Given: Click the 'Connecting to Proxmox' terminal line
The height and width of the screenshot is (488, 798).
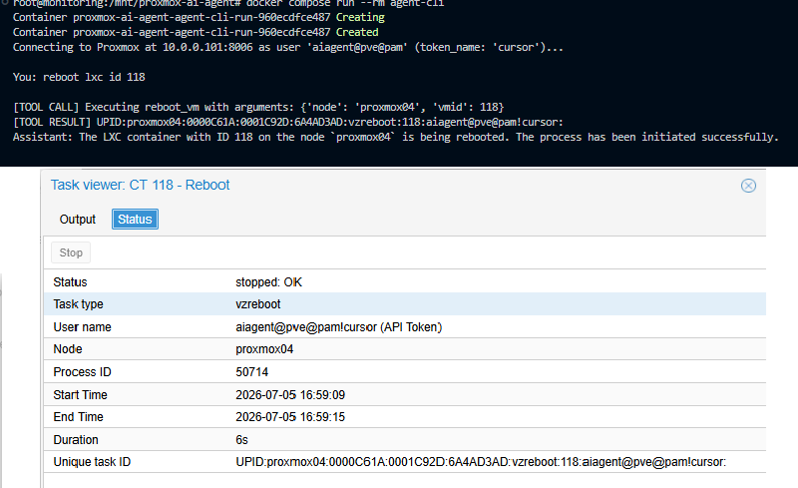Looking at the screenshot, I should click(288, 47).
